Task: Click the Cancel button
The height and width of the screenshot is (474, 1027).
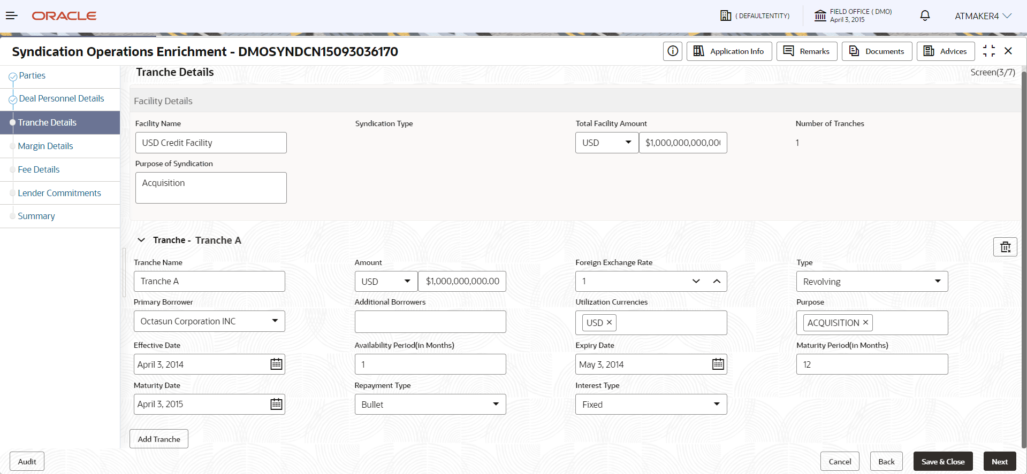Action: click(x=840, y=462)
